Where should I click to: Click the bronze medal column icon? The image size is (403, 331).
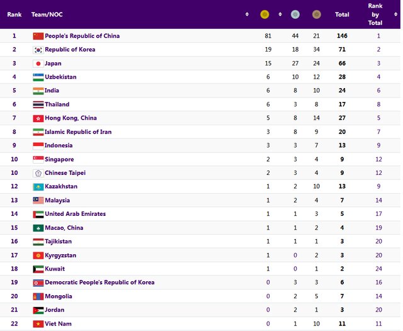tap(316, 14)
